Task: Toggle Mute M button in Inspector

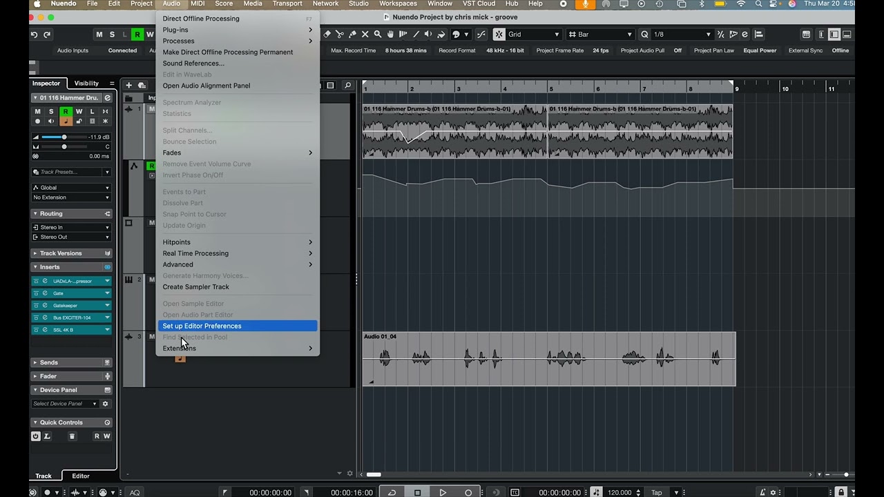Action: pos(38,111)
